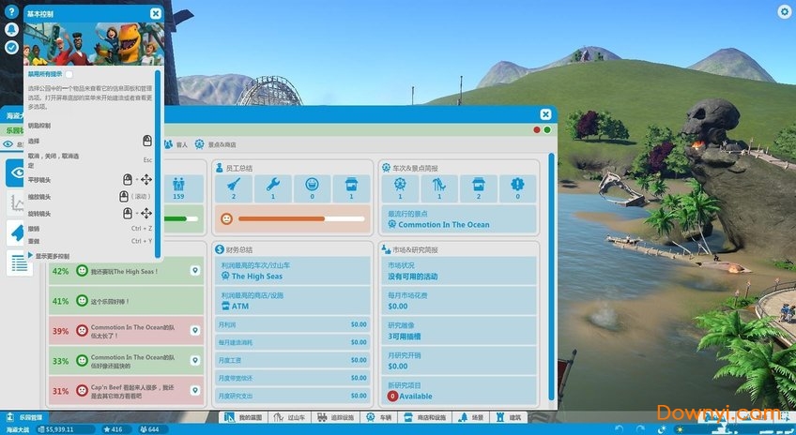796x435 pixels.
Task: Click the entertainer face staff tile
Action: [x=312, y=188]
